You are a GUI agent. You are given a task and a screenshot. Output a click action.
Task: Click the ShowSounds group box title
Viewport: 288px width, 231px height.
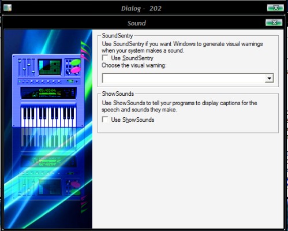click(x=118, y=94)
